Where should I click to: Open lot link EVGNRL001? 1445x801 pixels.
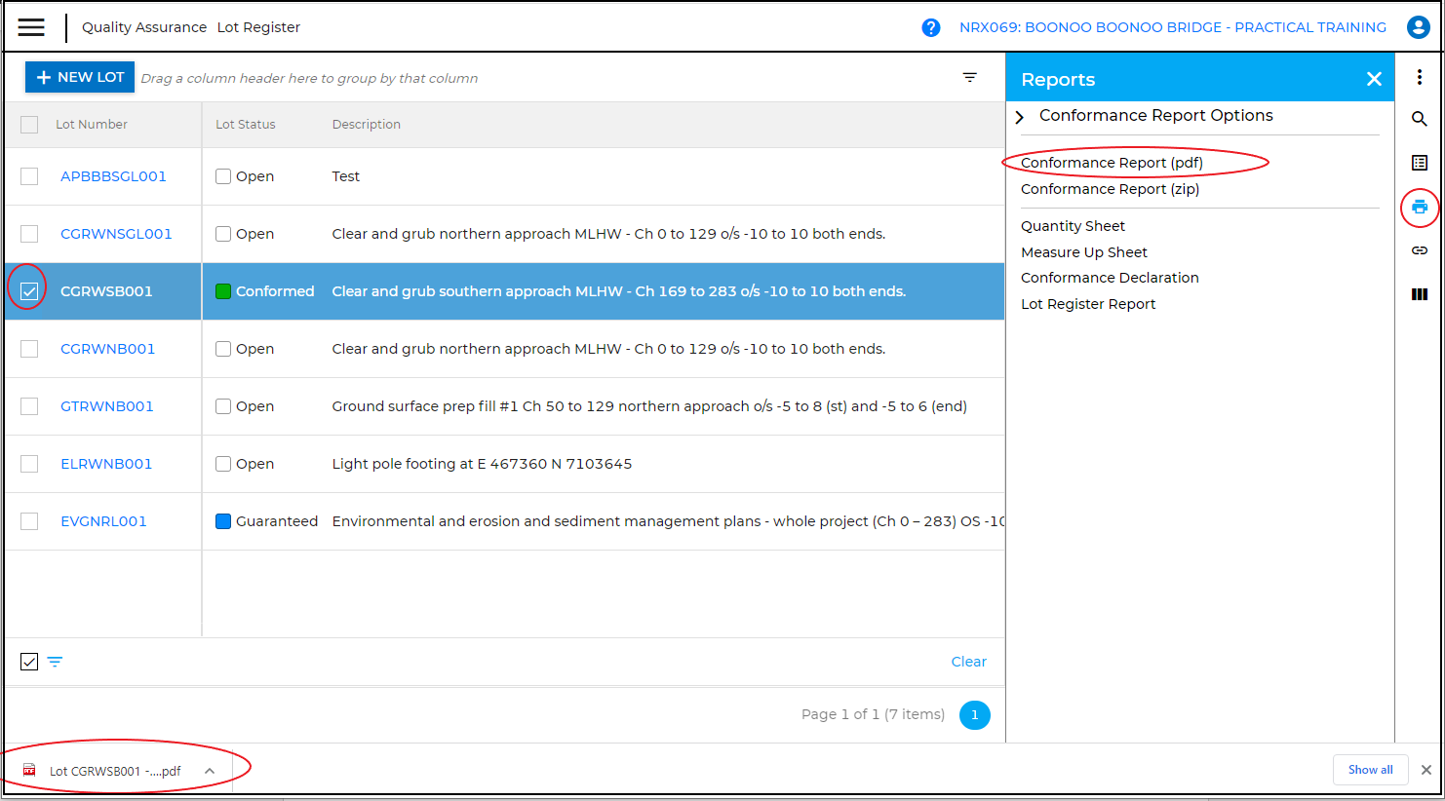[x=103, y=521]
